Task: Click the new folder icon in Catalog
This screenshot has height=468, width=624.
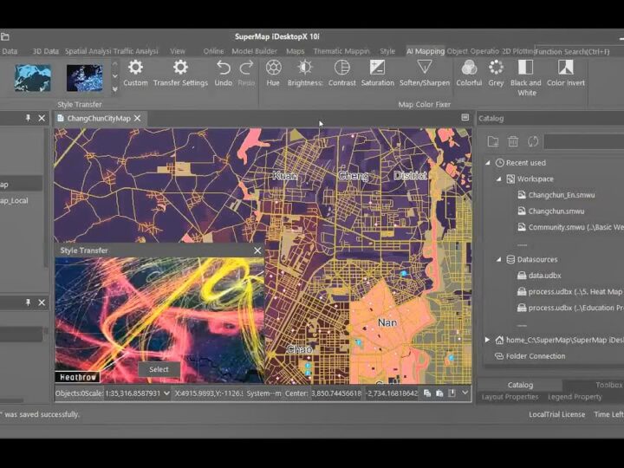Action: click(x=493, y=141)
